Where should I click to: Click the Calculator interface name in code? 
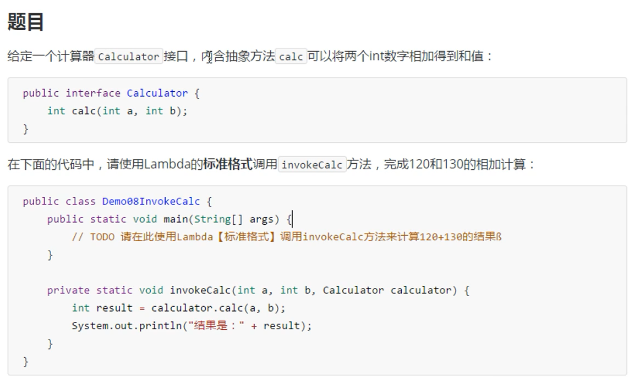(x=157, y=93)
